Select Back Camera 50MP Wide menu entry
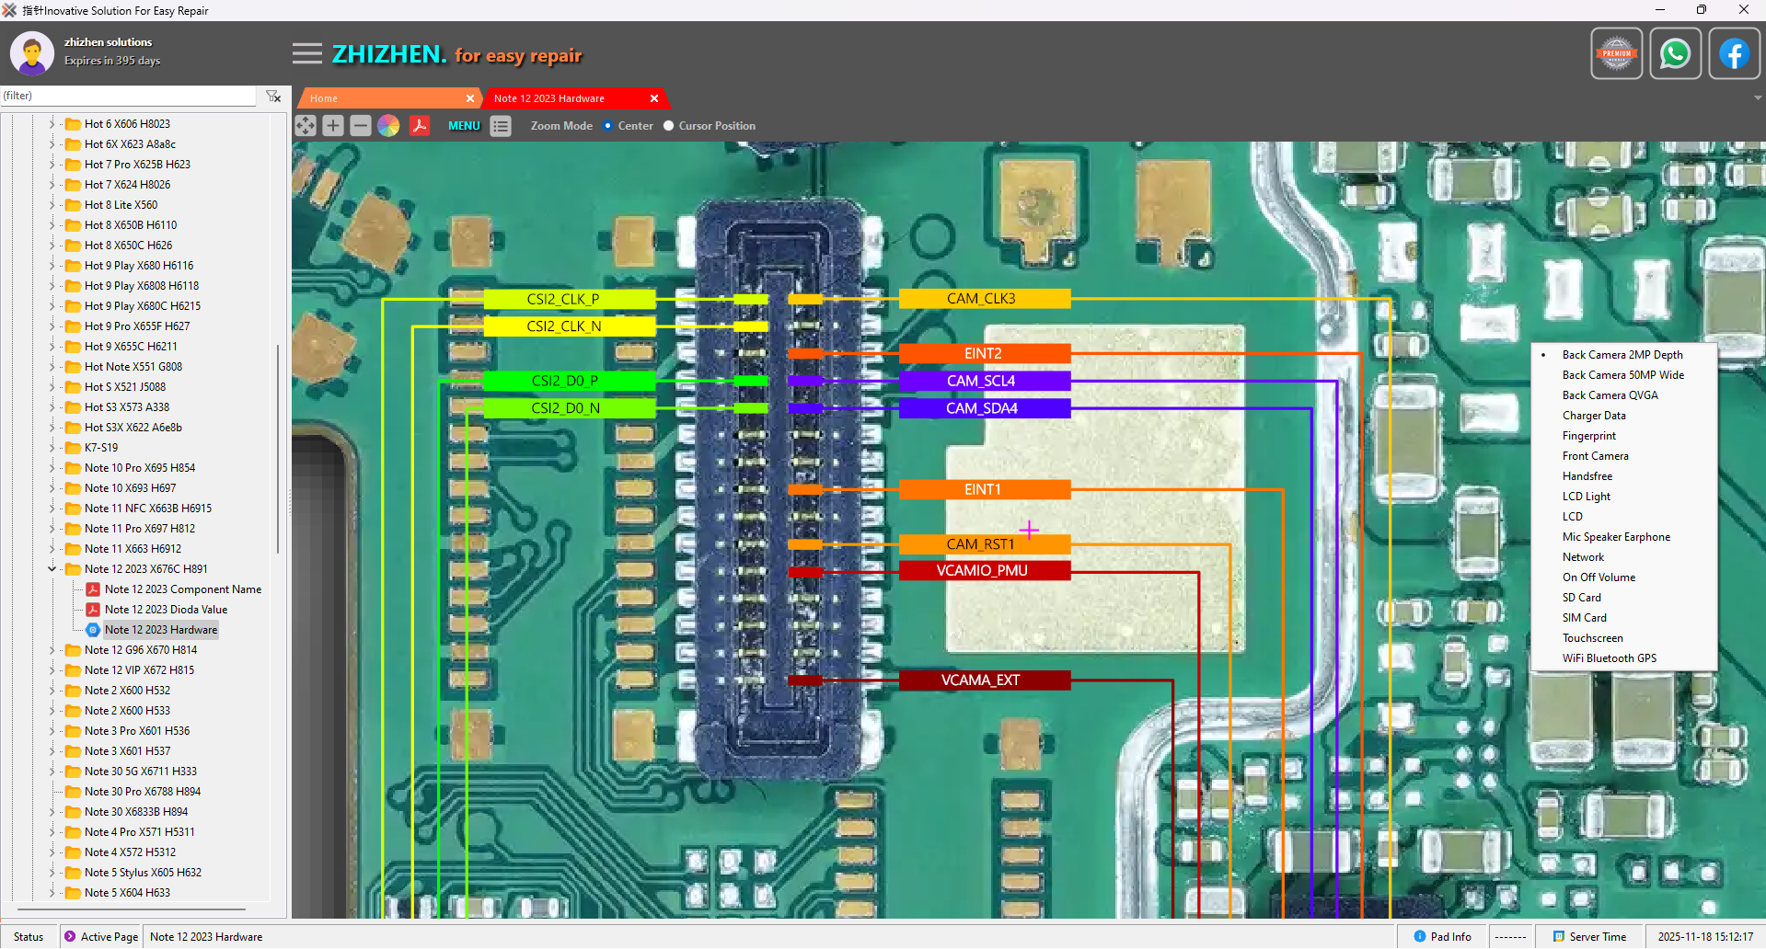Image resolution: width=1766 pixels, height=949 pixels. [1623, 375]
